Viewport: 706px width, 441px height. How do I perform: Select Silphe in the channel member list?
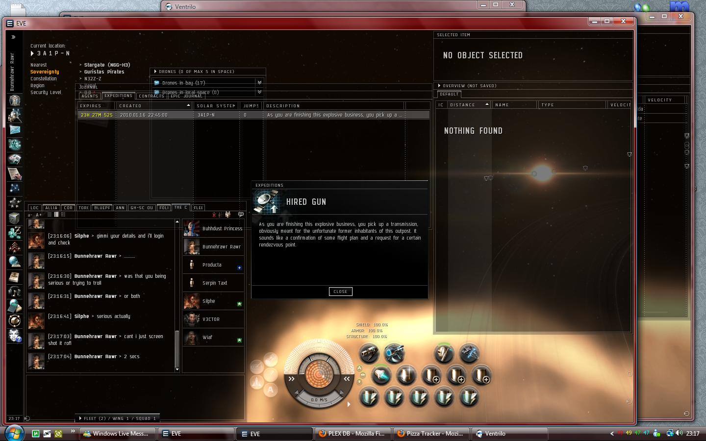pyautogui.click(x=213, y=301)
